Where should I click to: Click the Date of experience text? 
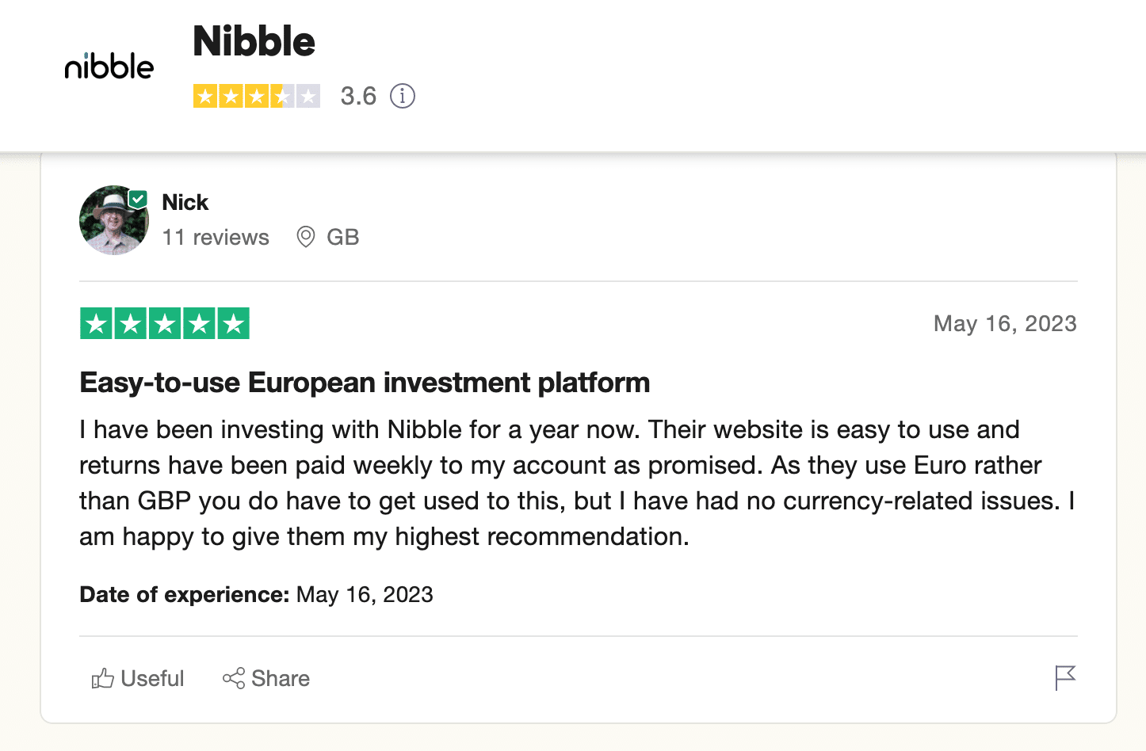pyautogui.click(x=183, y=594)
